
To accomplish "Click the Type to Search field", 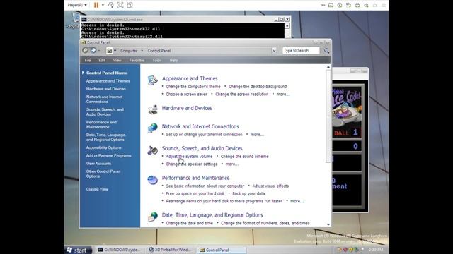I will [301, 50].
